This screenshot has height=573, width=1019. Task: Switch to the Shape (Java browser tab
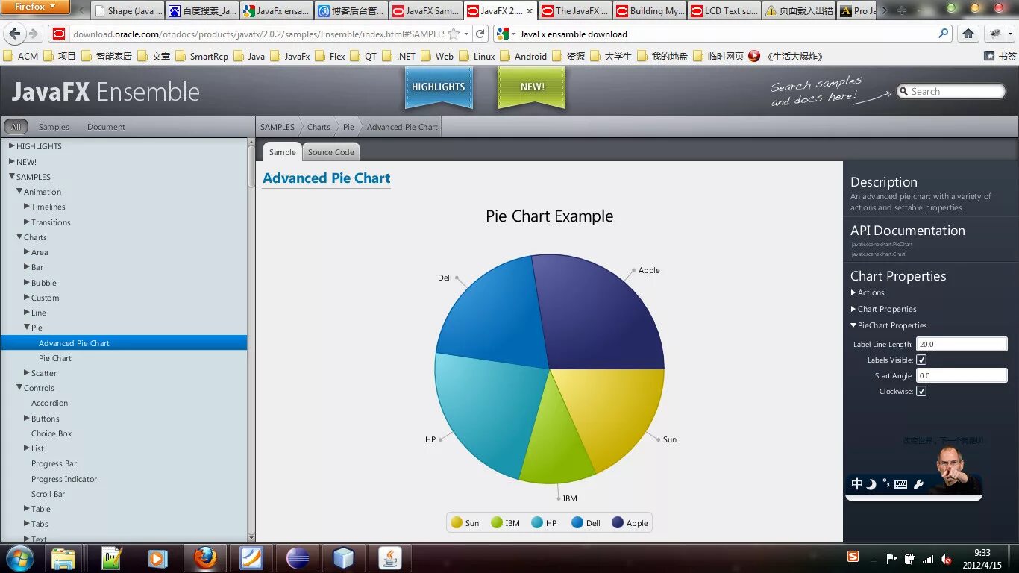[x=127, y=11]
